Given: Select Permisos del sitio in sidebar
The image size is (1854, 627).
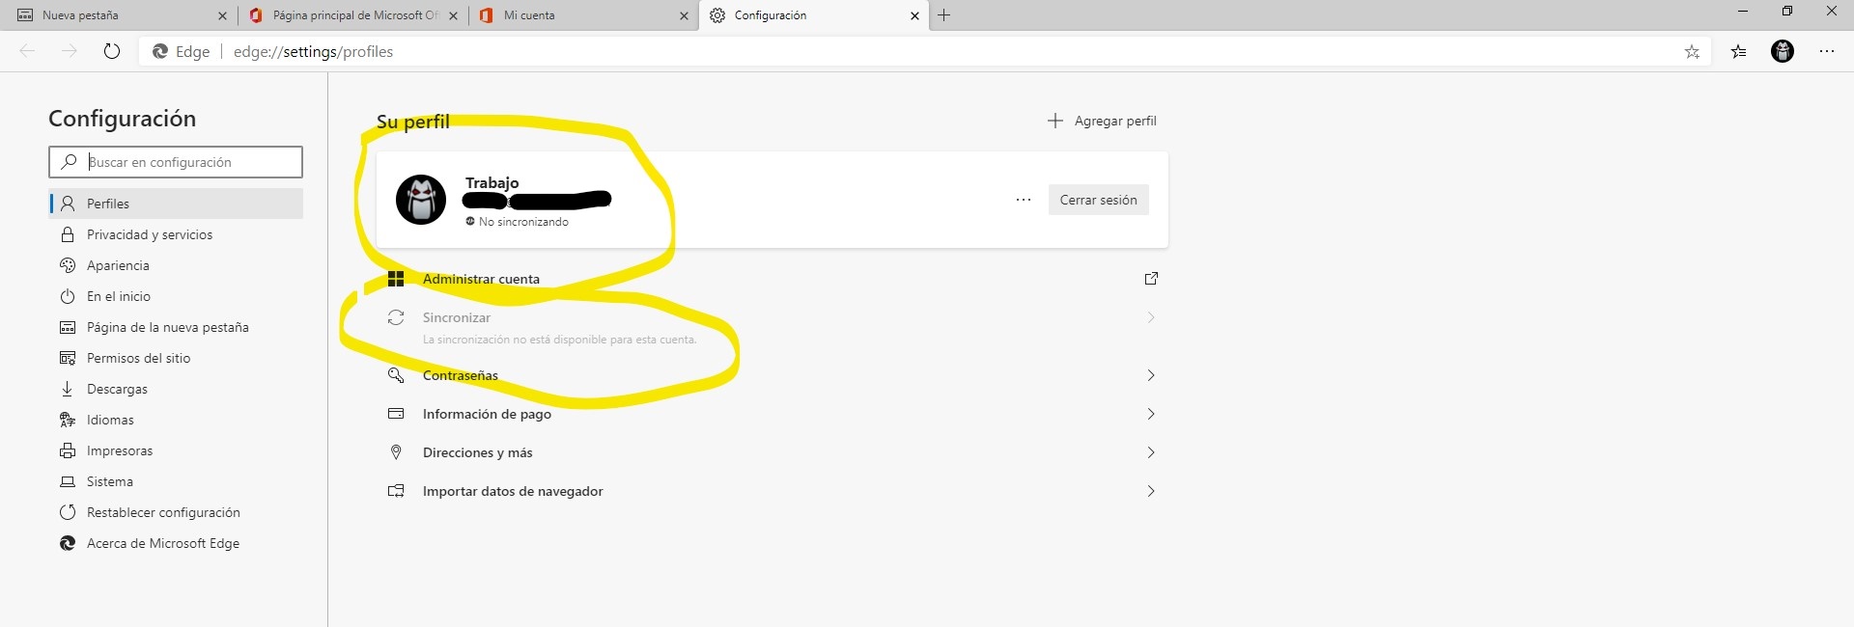Looking at the screenshot, I should coord(176,358).
